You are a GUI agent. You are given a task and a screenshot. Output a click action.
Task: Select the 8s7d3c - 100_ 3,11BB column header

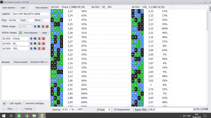pyautogui.click(x=151, y=7)
